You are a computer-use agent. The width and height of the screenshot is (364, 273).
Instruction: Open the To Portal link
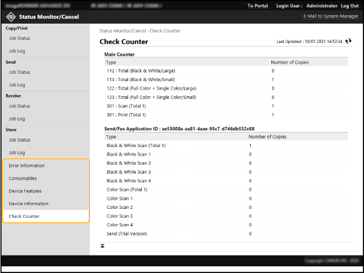pyautogui.click(x=257, y=5)
